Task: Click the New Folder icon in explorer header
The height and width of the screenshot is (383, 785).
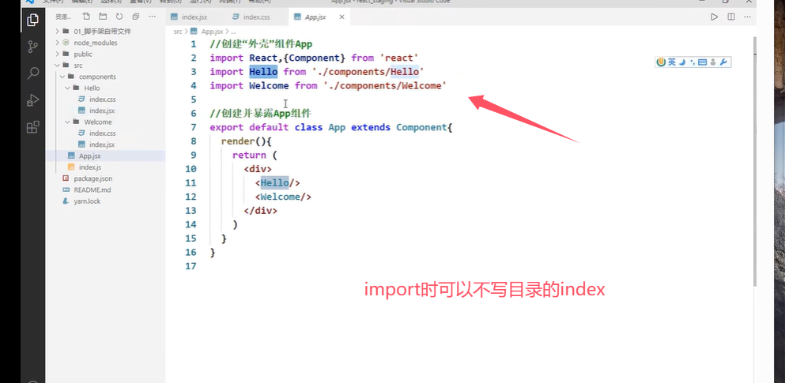Action: coord(103,17)
